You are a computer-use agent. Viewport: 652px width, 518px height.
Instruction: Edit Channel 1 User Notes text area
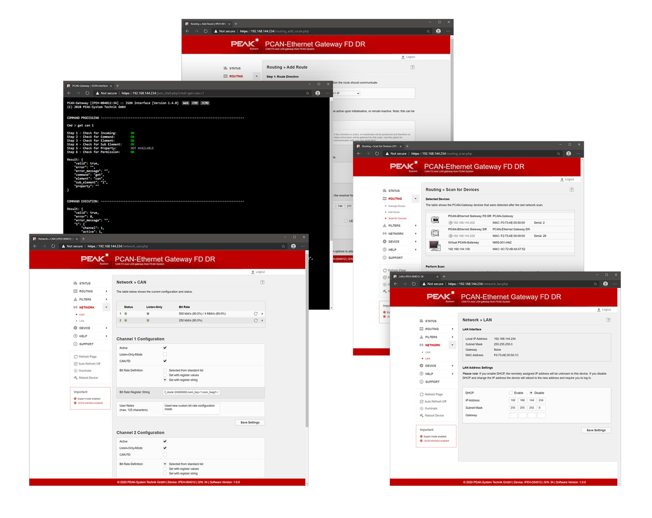click(x=192, y=408)
